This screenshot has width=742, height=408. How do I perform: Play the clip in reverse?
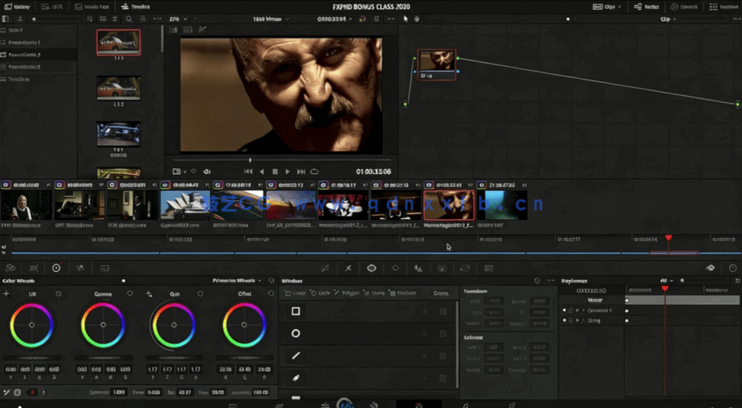point(262,172)
